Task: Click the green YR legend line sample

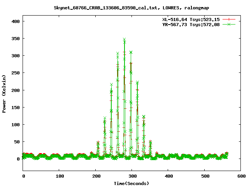Action: coord(229,24)
